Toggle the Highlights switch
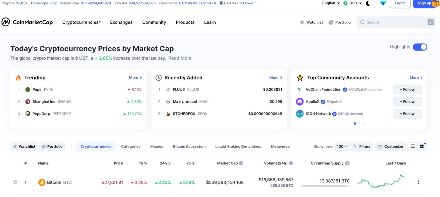440x197 pixels. click(420, 47)
